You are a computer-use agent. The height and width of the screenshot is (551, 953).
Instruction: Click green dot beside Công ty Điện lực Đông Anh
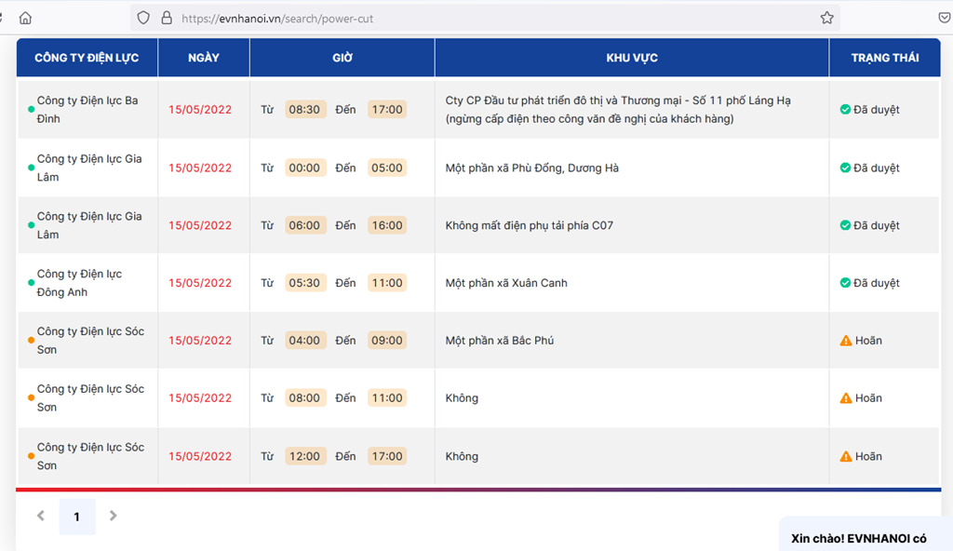[31, 283]
